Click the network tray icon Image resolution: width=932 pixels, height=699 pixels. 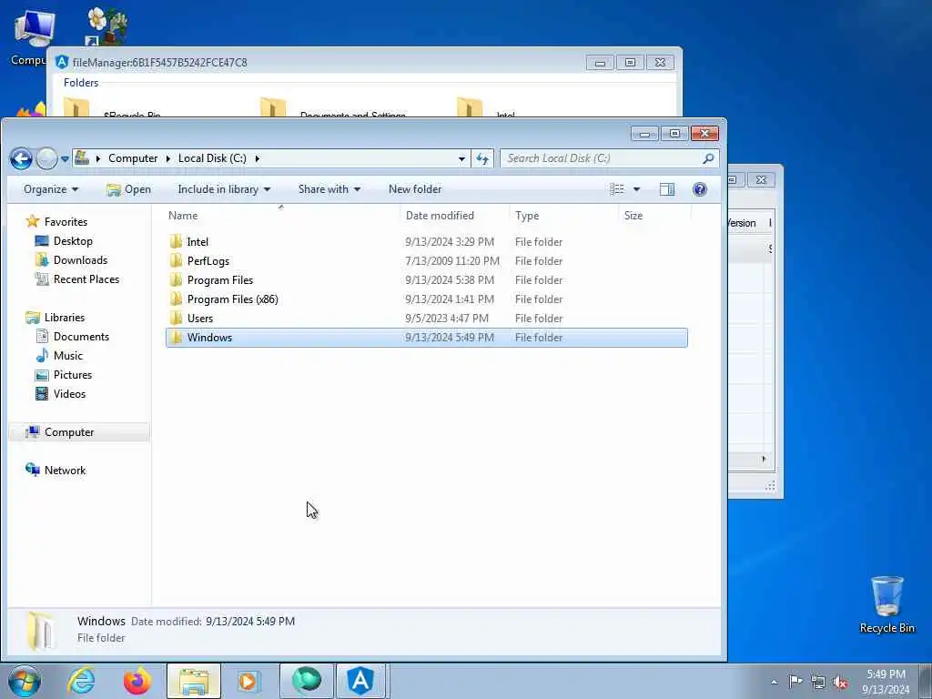818,682
